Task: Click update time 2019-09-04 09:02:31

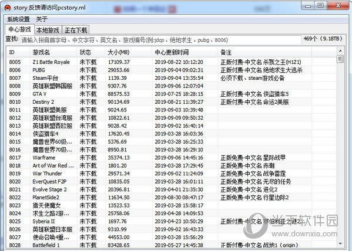Action: tap(179, 70)
